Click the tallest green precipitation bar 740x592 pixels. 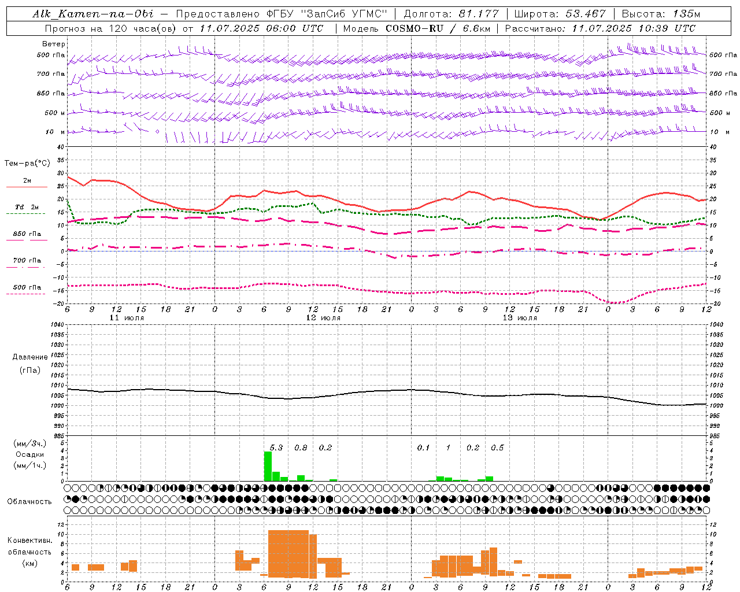click(268, 466)
